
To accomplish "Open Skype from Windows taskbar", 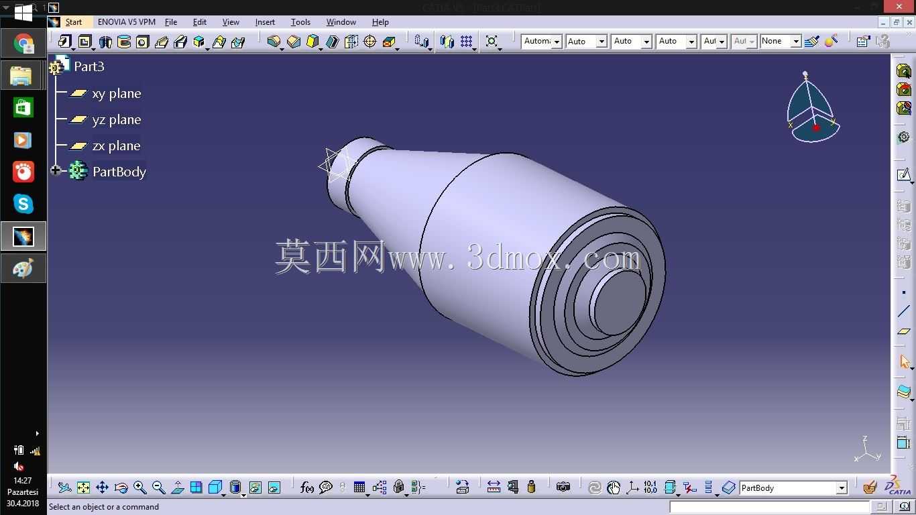I will tap(23, 204).
